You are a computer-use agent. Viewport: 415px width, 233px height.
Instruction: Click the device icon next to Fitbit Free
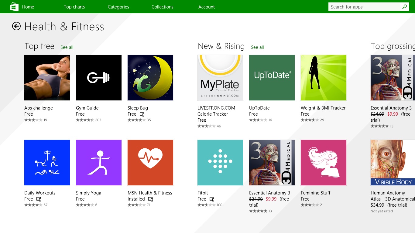(212, 199)
